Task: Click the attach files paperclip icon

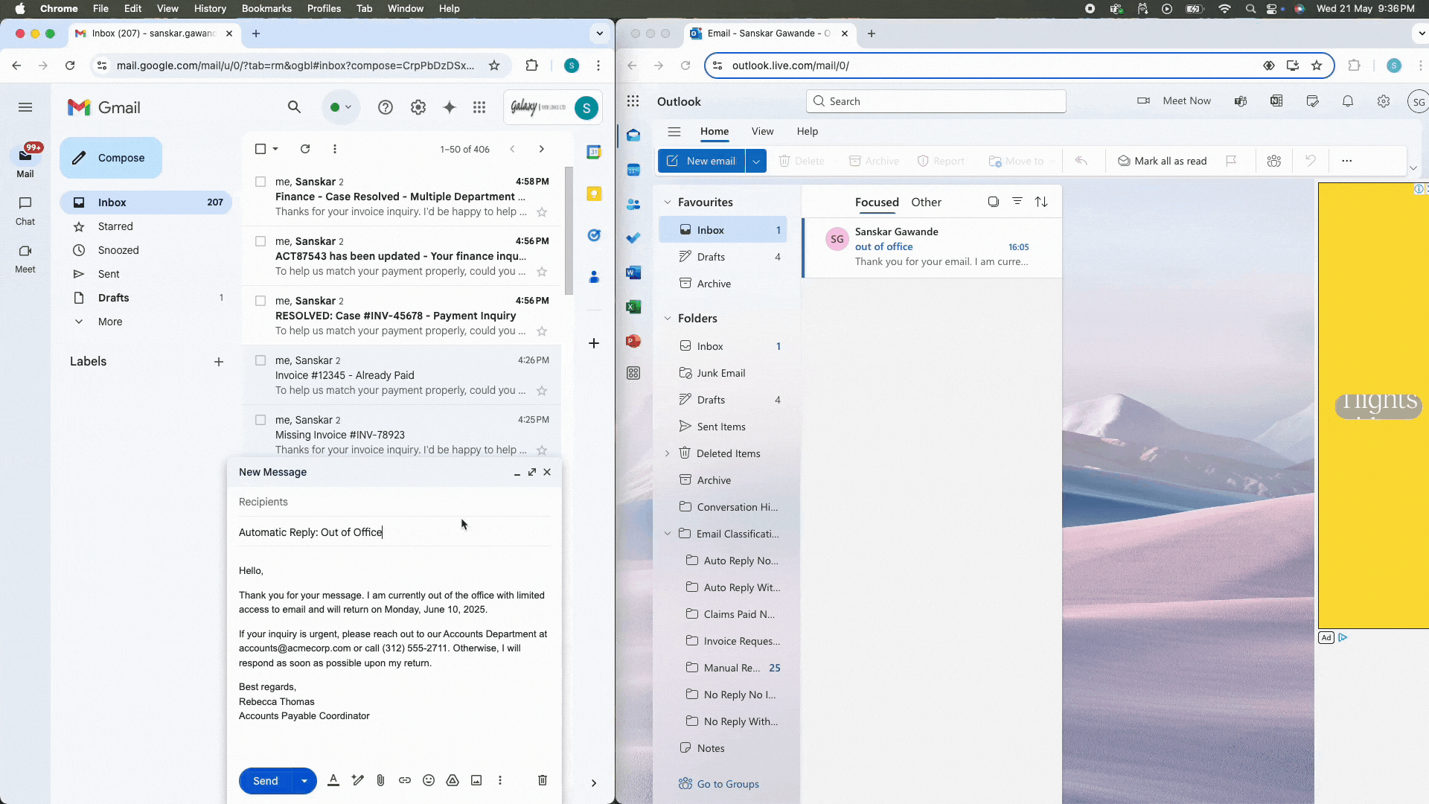Action: click(x=380, y=780)
